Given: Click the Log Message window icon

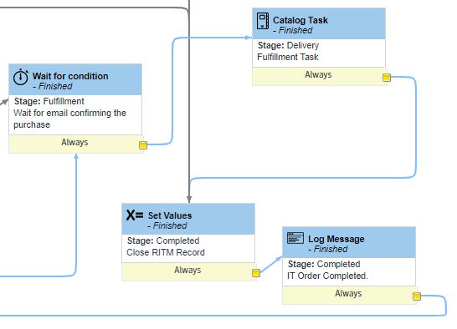Looking at the screenshot, I should point(295,238).
